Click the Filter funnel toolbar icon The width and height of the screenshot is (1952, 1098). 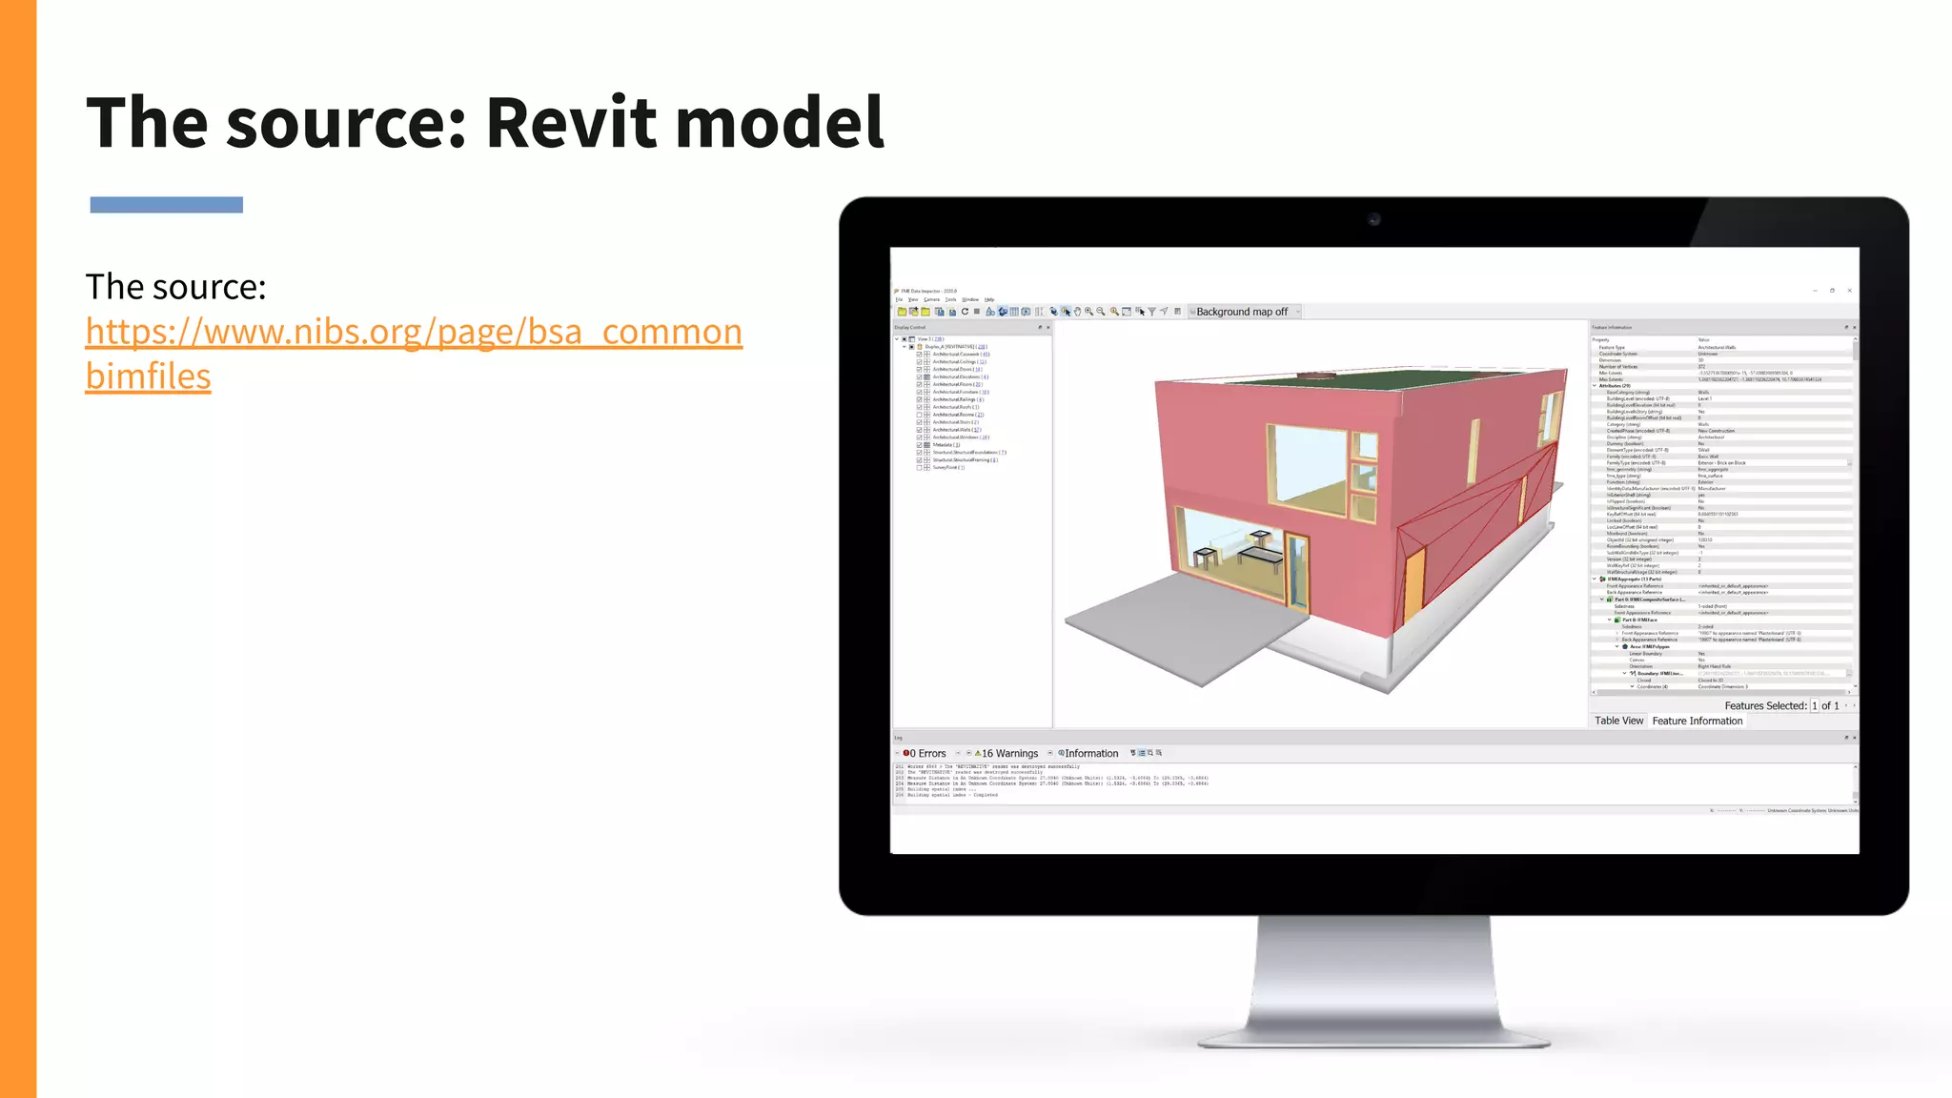pyautogui.click(x=1151, y=312)
